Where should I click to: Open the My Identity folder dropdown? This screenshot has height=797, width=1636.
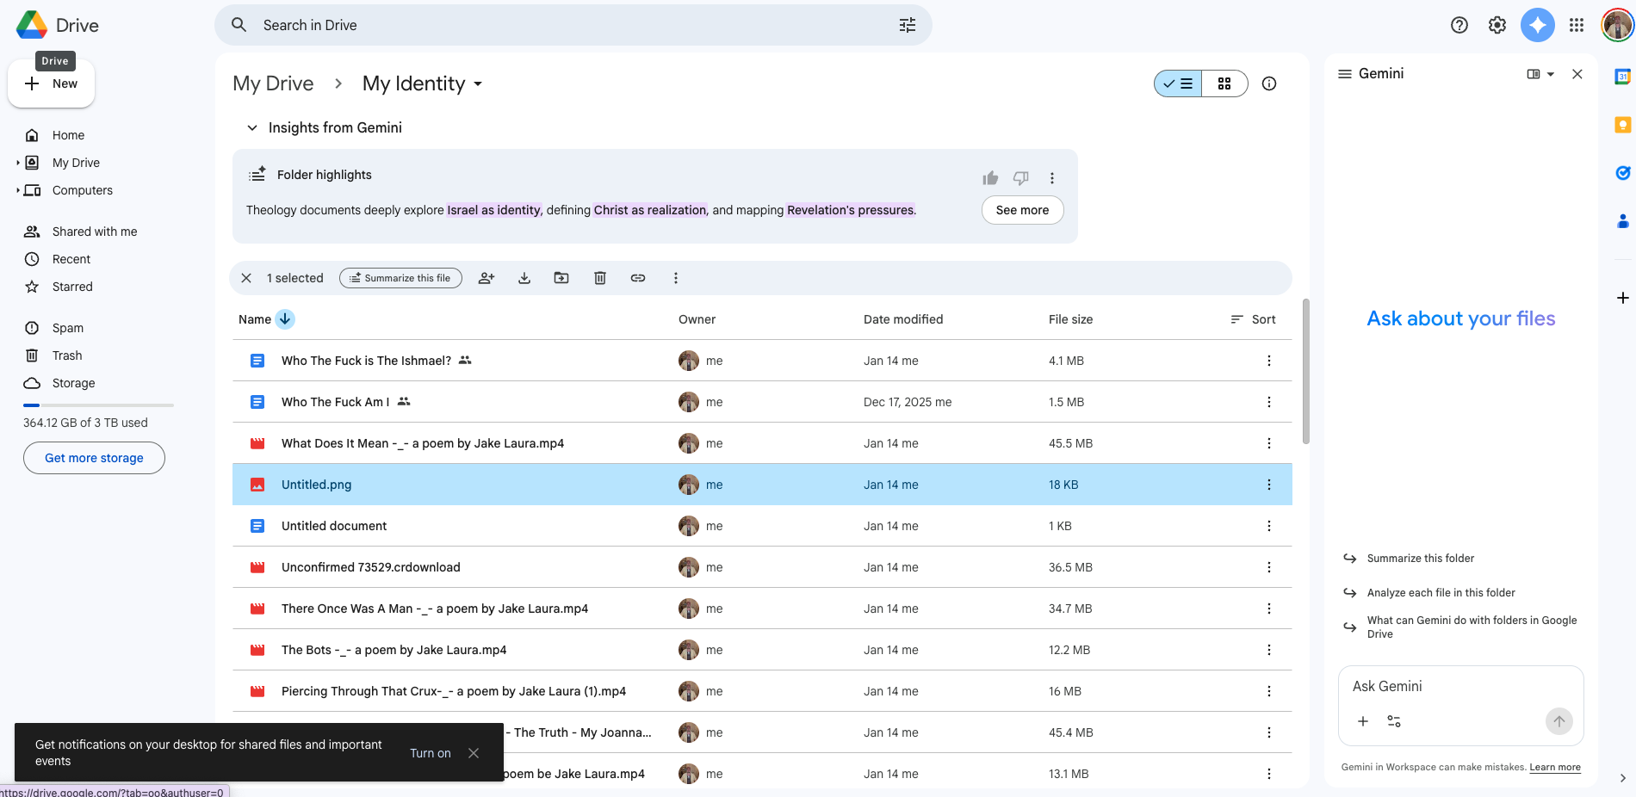click(478, 84)
